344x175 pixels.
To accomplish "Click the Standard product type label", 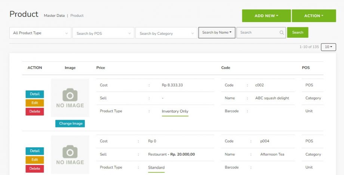I will (156, 168).
